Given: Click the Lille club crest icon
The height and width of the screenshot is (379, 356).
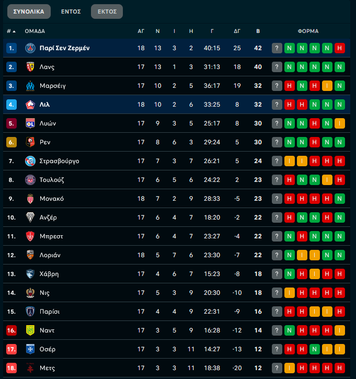Looking at the screenshot, I should (30, 105).
